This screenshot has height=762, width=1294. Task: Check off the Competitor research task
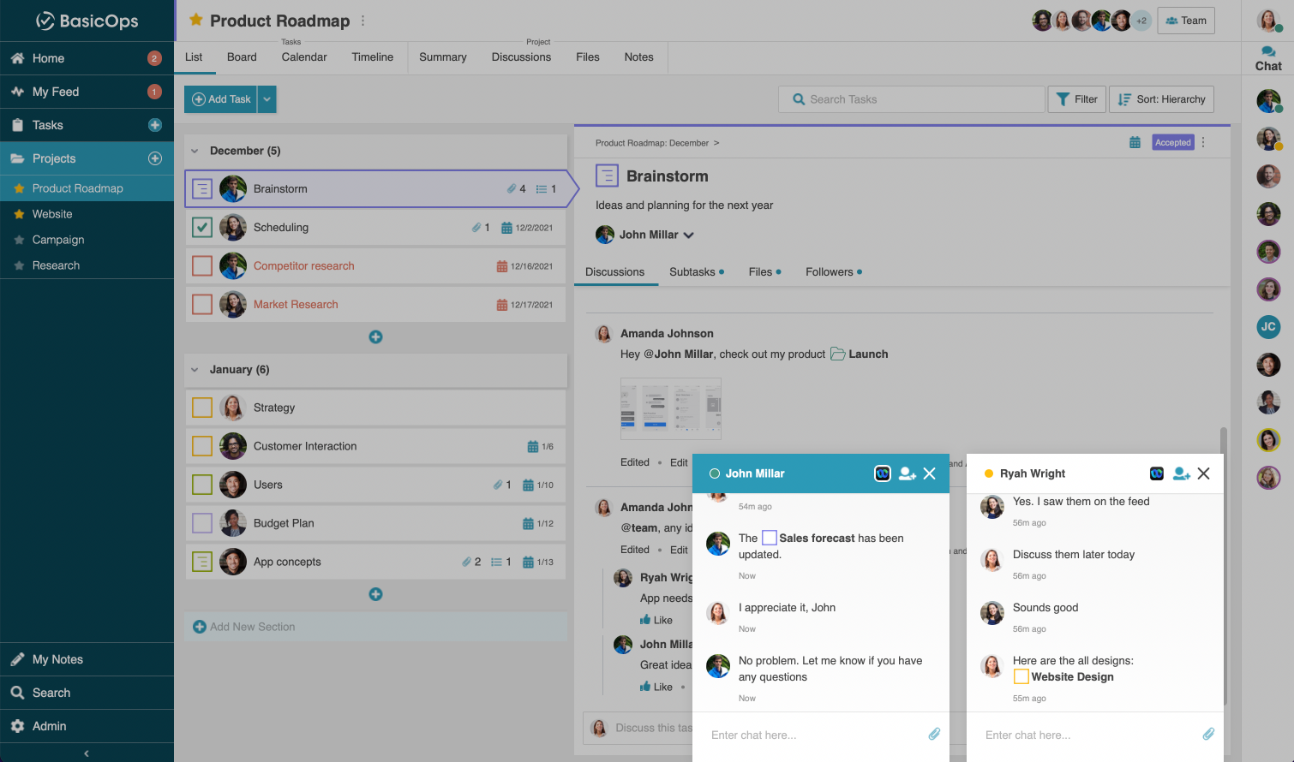(202, 266)
